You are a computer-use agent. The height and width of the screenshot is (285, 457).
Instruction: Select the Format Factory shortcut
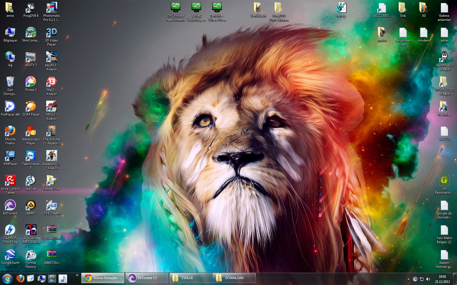pyautogui.click(x=31, y=259)
